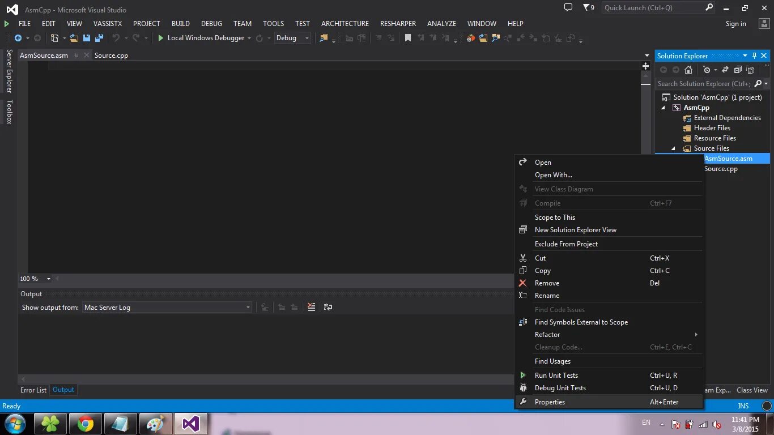Click the Find in Files toolbar icon
The image size is (774, 435).
click(324, 38)
